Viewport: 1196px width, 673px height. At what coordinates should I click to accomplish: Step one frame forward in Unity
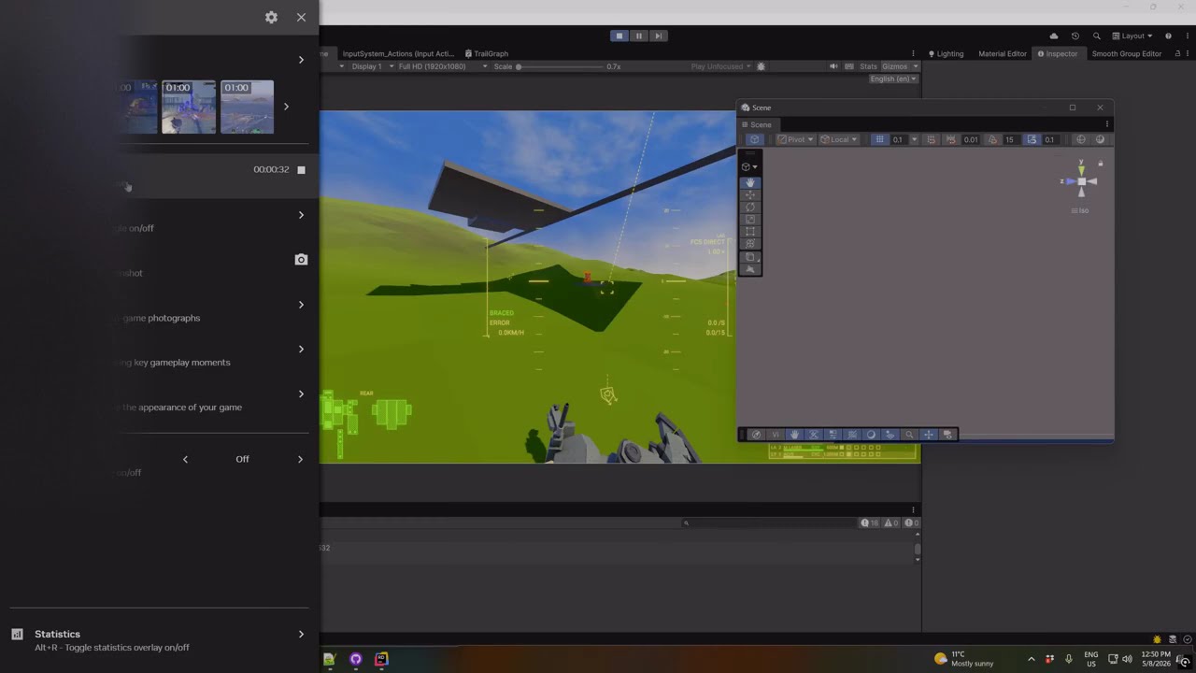pos(658,36)
